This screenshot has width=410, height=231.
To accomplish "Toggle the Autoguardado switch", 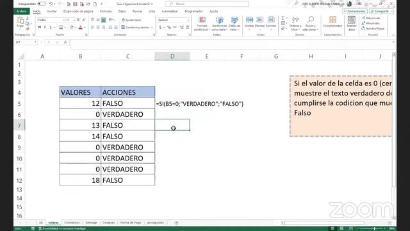I will click(41, 4).
